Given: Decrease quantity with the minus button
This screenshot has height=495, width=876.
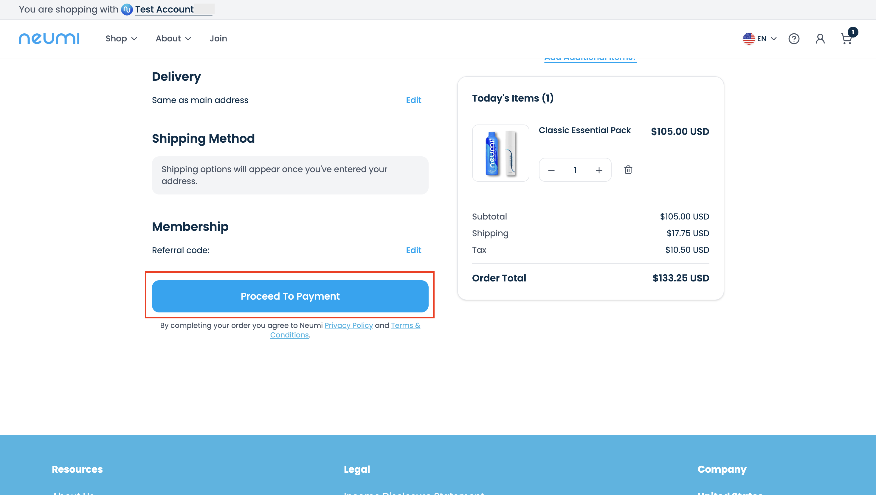Looking at the screenshot, I should coord(551,170).
